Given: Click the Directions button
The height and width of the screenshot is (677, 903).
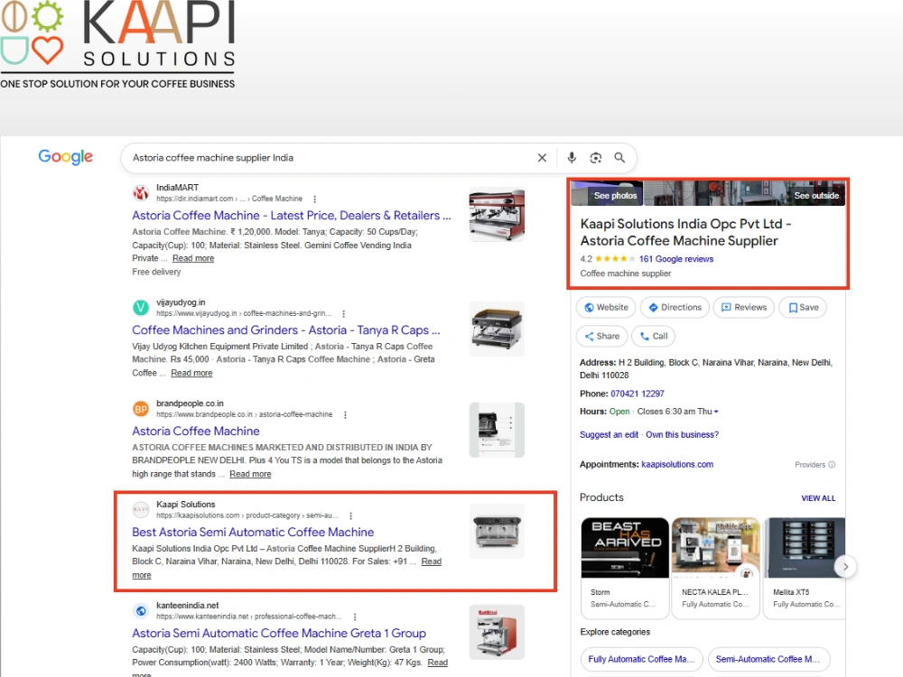Looking at the screenshot, I should [x=675, y=308].
